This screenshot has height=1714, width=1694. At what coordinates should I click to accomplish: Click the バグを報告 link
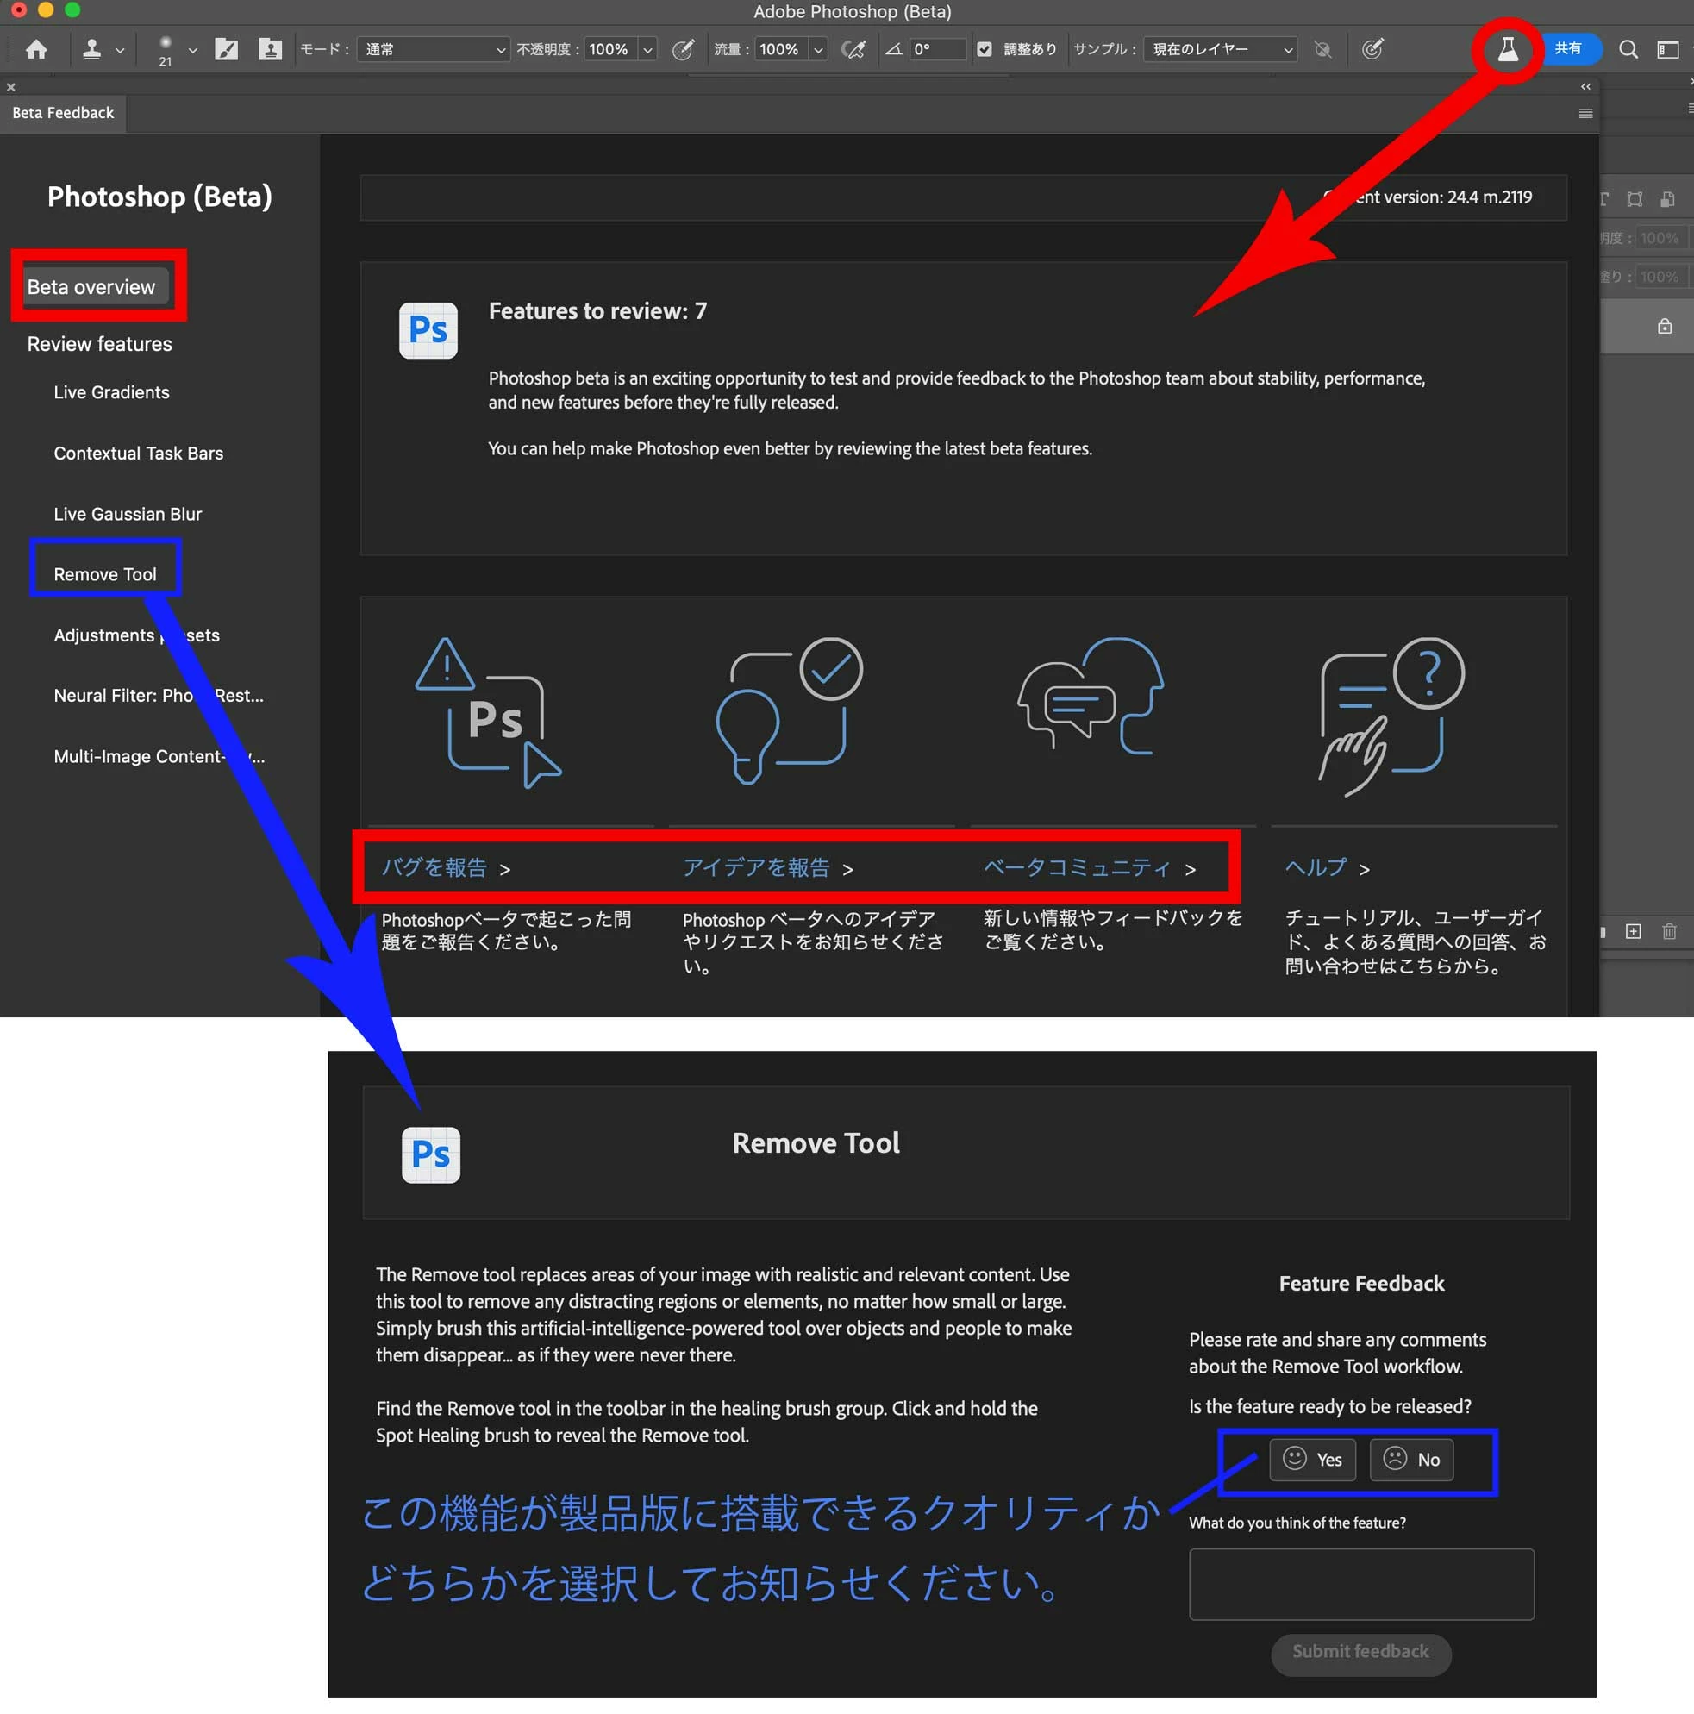point(434,866)
